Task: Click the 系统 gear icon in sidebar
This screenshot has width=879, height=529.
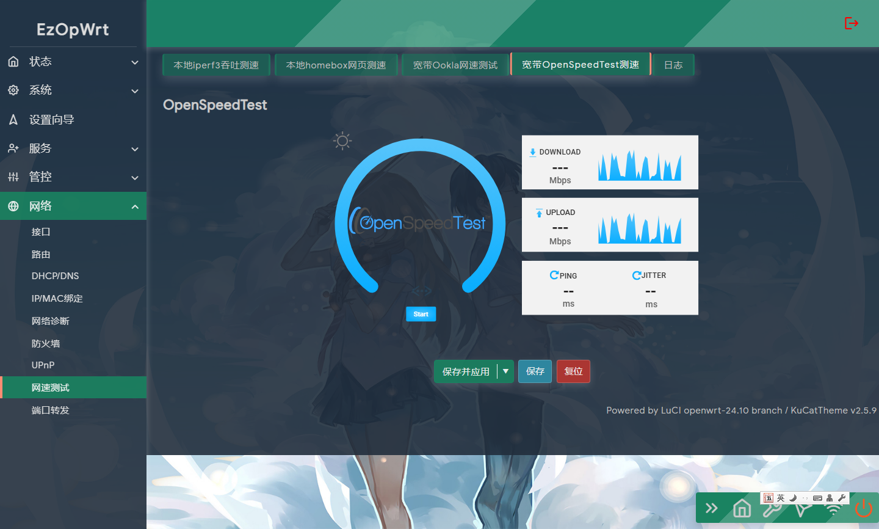Action: [13, 90]
